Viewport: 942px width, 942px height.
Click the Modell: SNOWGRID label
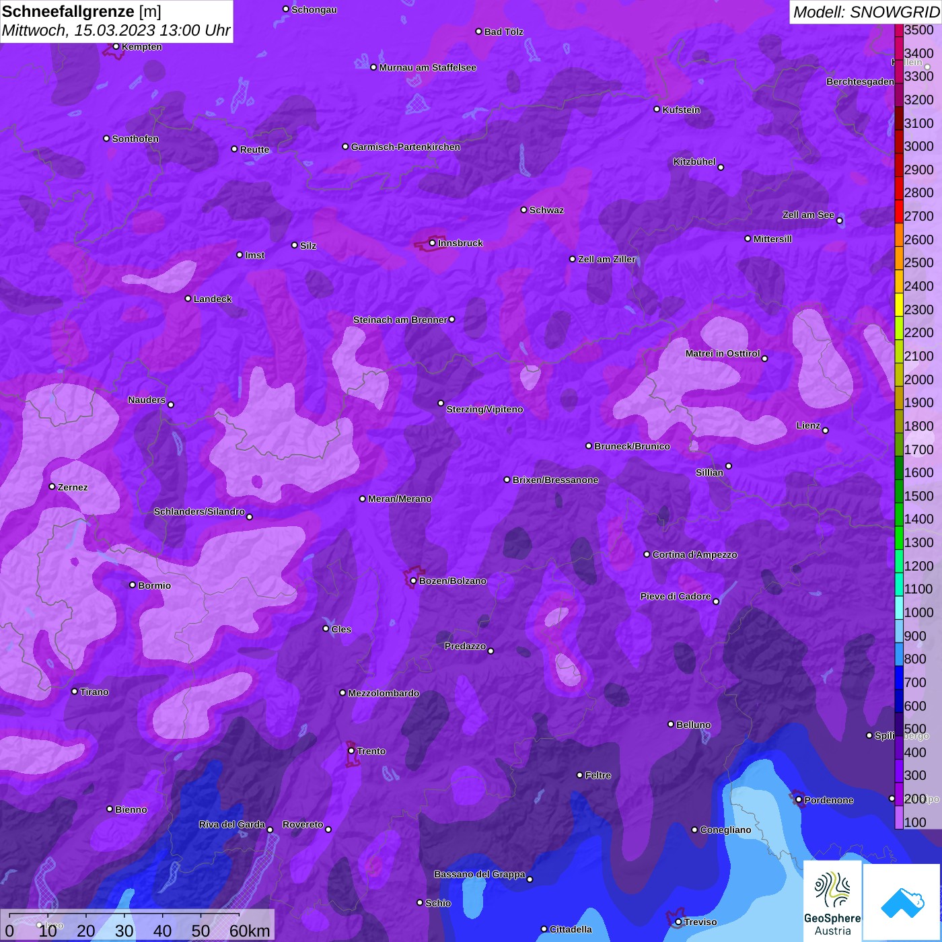pos(866,12)
